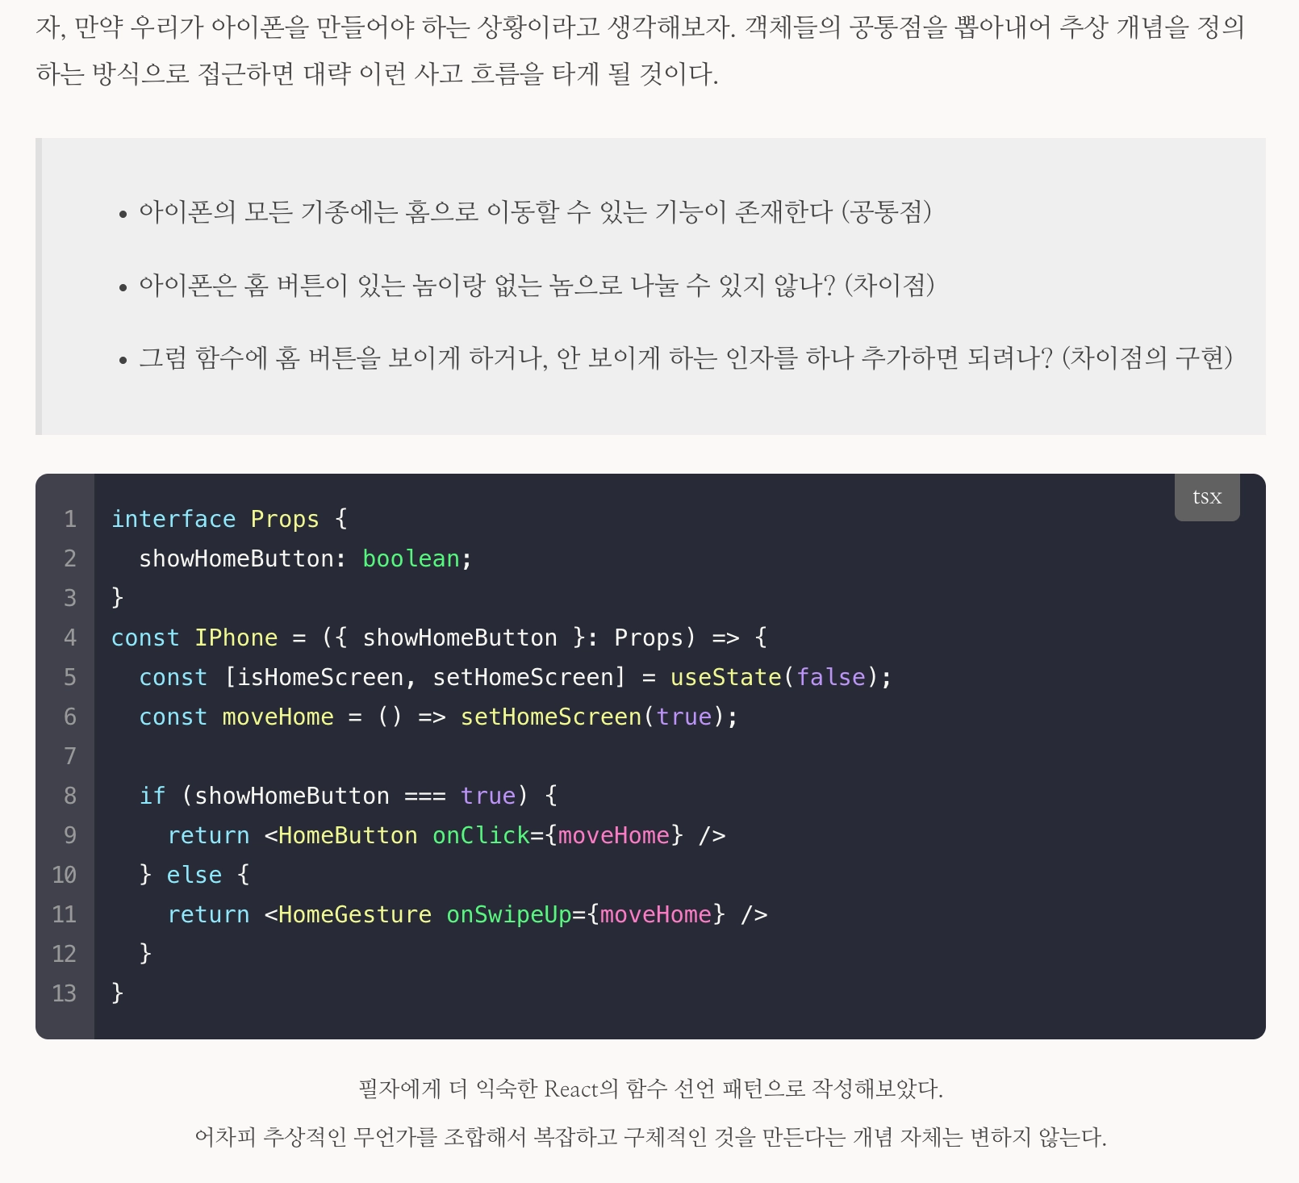Click the "HomeGesture" JSX tag name
The height and width of the screenshot is (1183, 1299).
(x=355, y=914)
